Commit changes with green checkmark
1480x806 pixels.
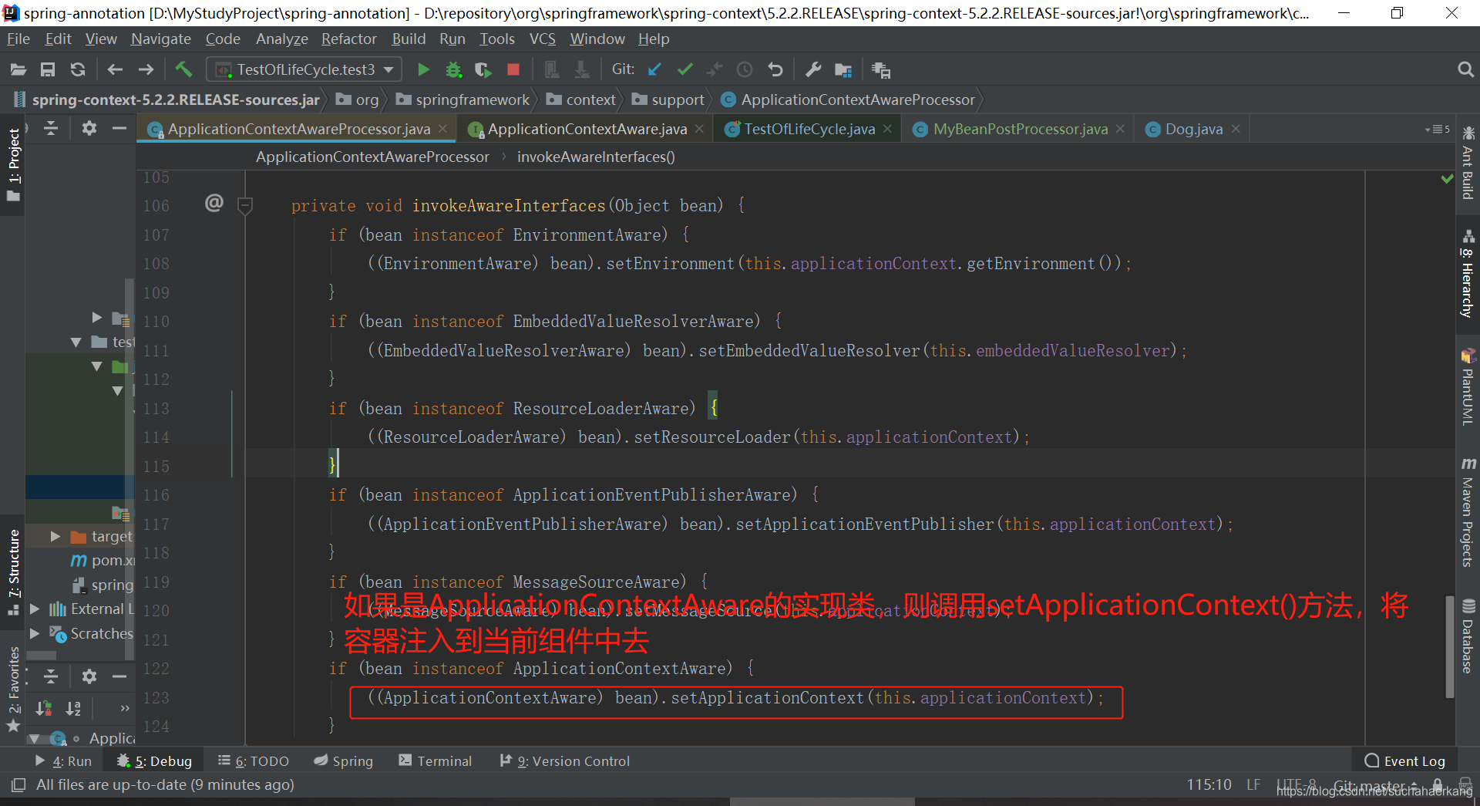coord(684,70)
